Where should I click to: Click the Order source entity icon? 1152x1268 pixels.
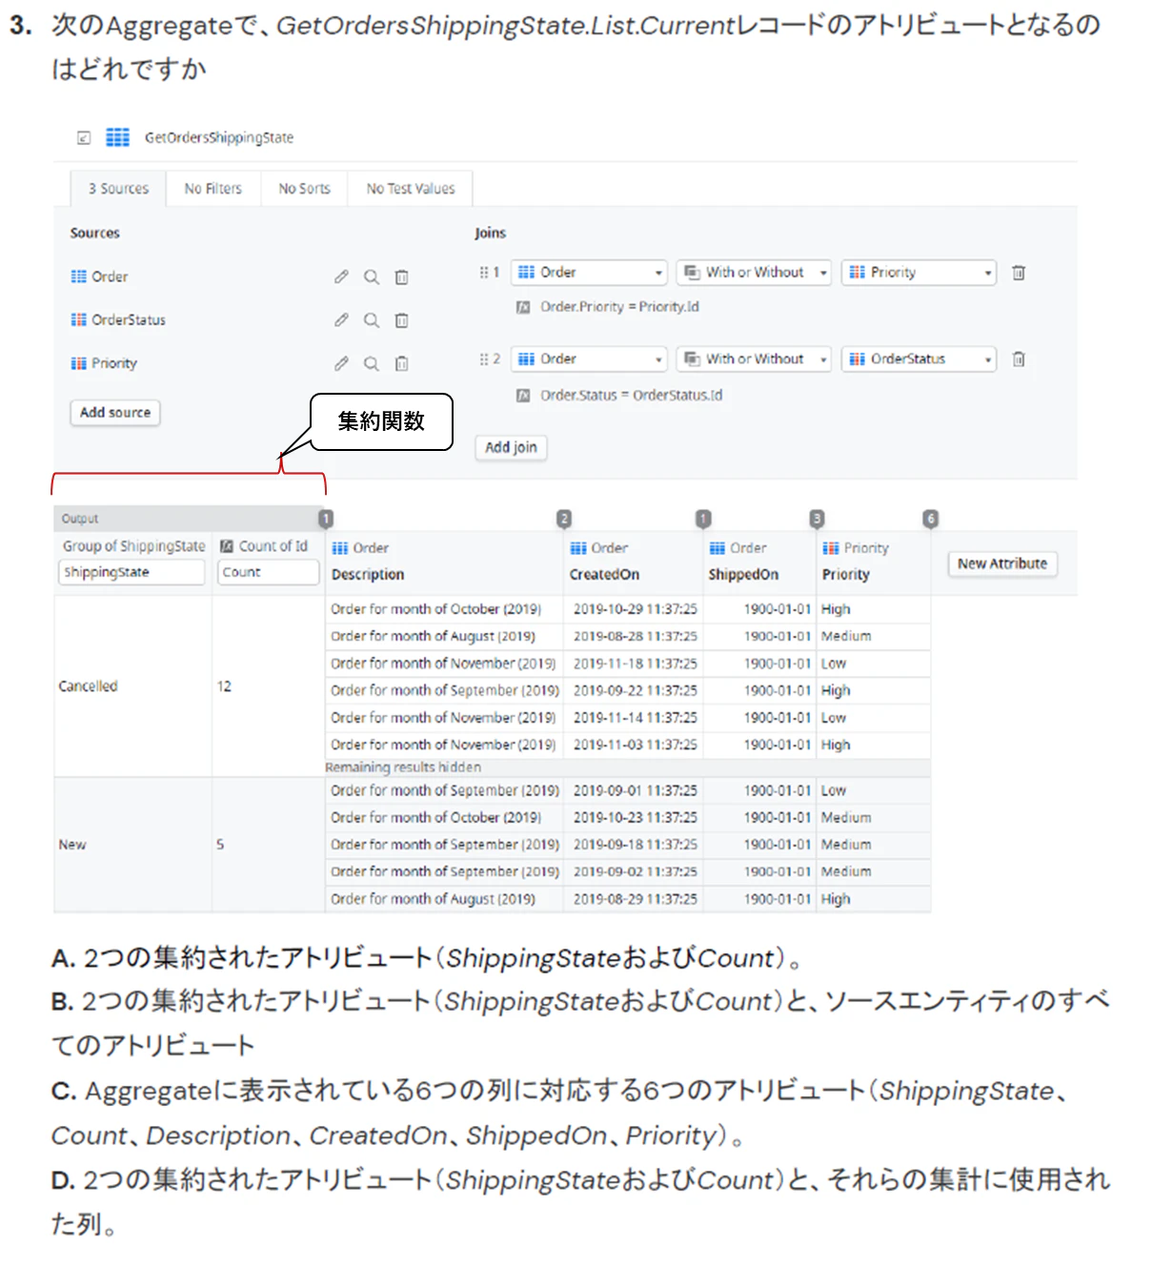point(79,276)
